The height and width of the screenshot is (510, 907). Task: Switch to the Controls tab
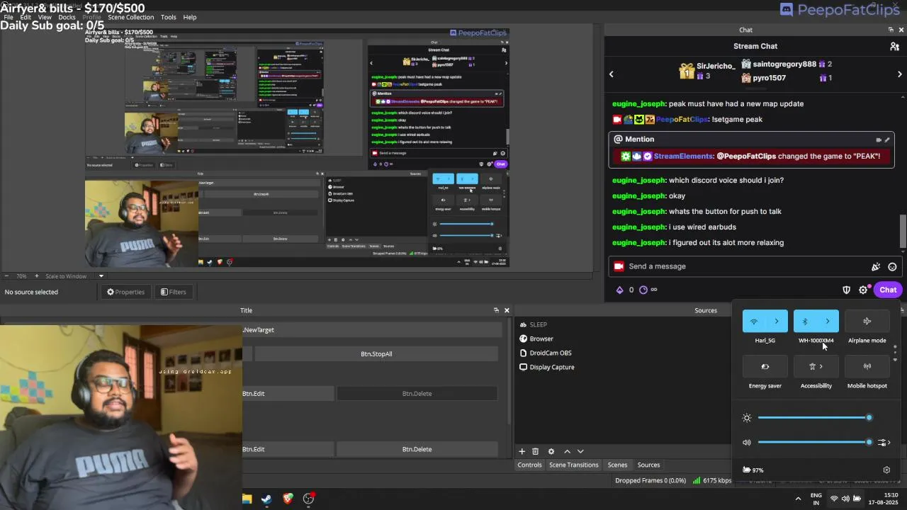pyautogui.click(x=529, y=465)
